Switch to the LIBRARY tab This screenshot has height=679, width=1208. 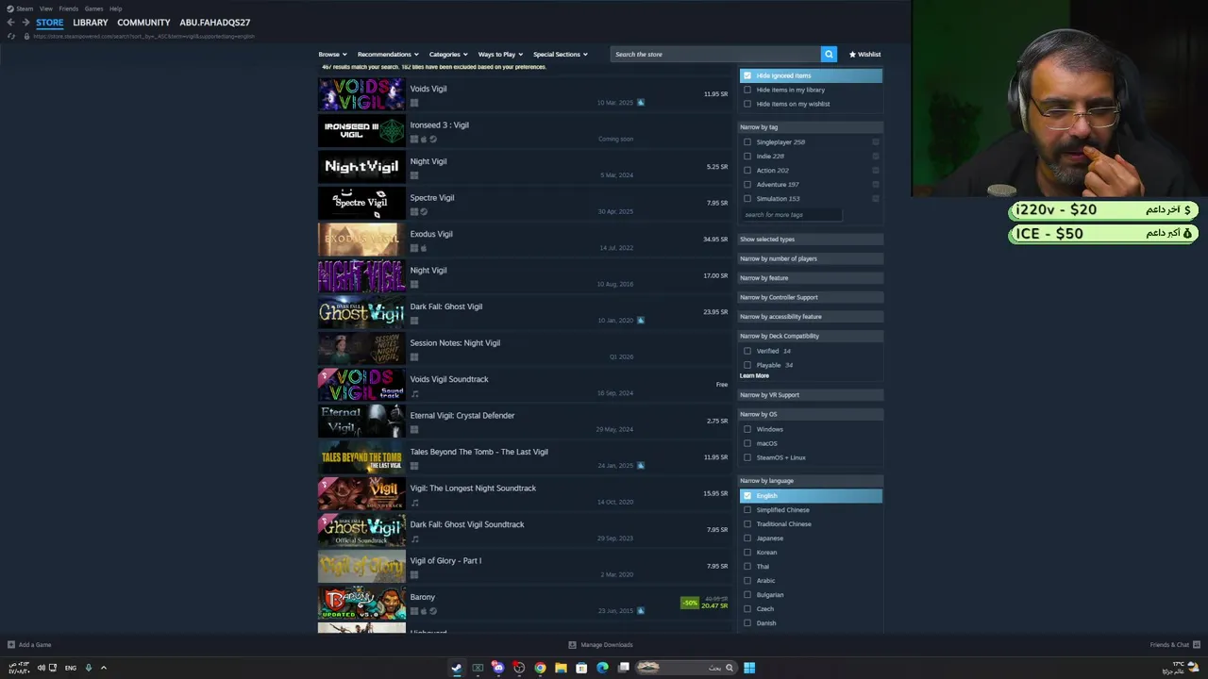coord(91,23)
